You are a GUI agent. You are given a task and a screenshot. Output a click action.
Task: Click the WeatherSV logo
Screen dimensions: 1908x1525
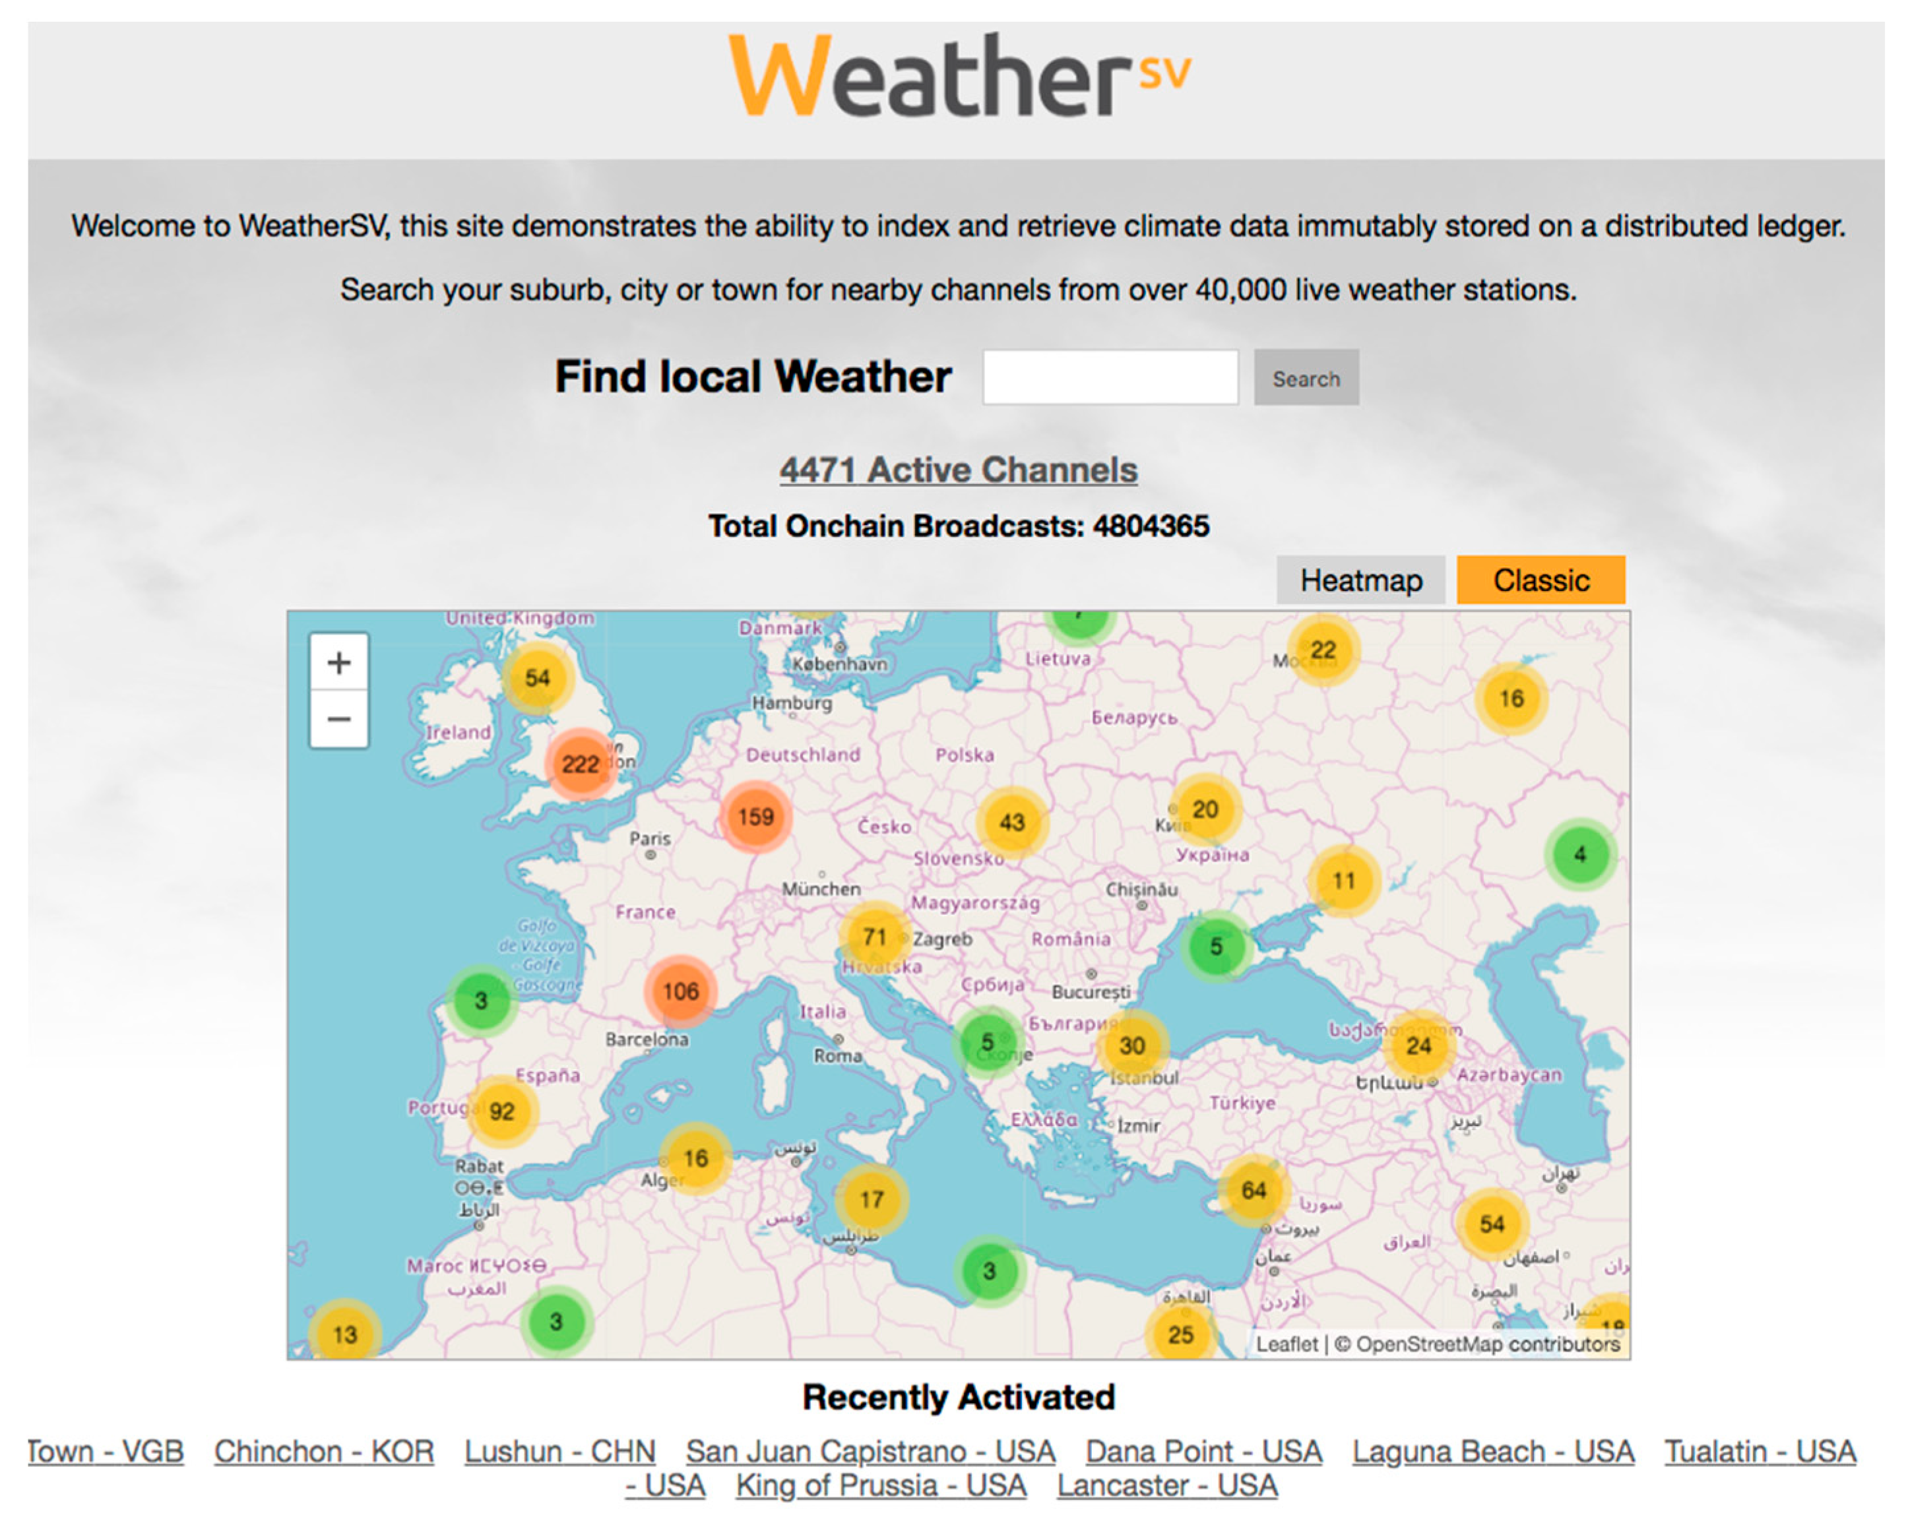tap(959, 75)
